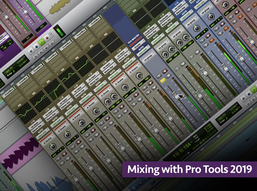Screen dimensions: 257x191
Task: Mute the Drumverb input strip
Action: [197, 52]
